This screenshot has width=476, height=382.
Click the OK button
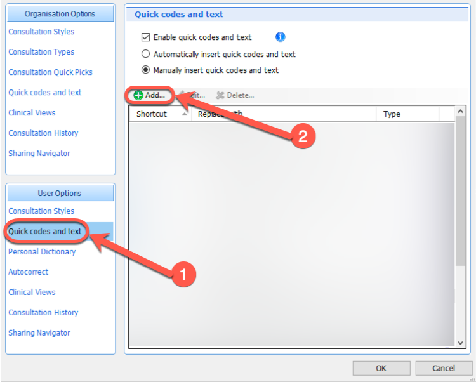[x=381, y=368]
